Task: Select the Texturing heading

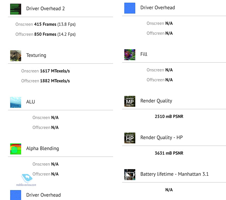Action: pyautogui.click(x=36, y=55)
